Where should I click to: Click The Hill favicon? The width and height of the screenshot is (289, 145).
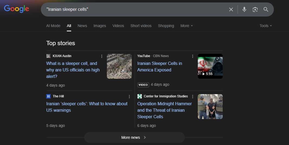[x=48, y=96]
